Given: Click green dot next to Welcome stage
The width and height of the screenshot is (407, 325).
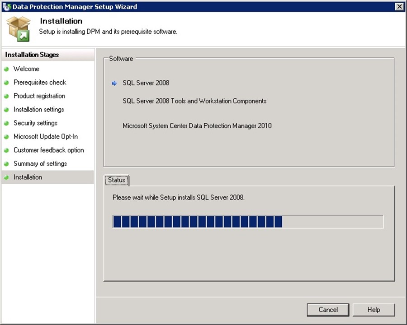Looking at the screenshot, I should click(x=6, y=69).
